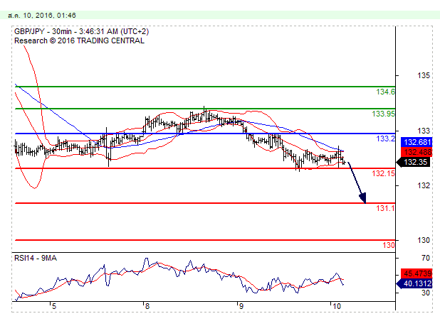Click the 'RSI14 - 9MA' indicator label
The image size is (440, 326).
[36, 258]
